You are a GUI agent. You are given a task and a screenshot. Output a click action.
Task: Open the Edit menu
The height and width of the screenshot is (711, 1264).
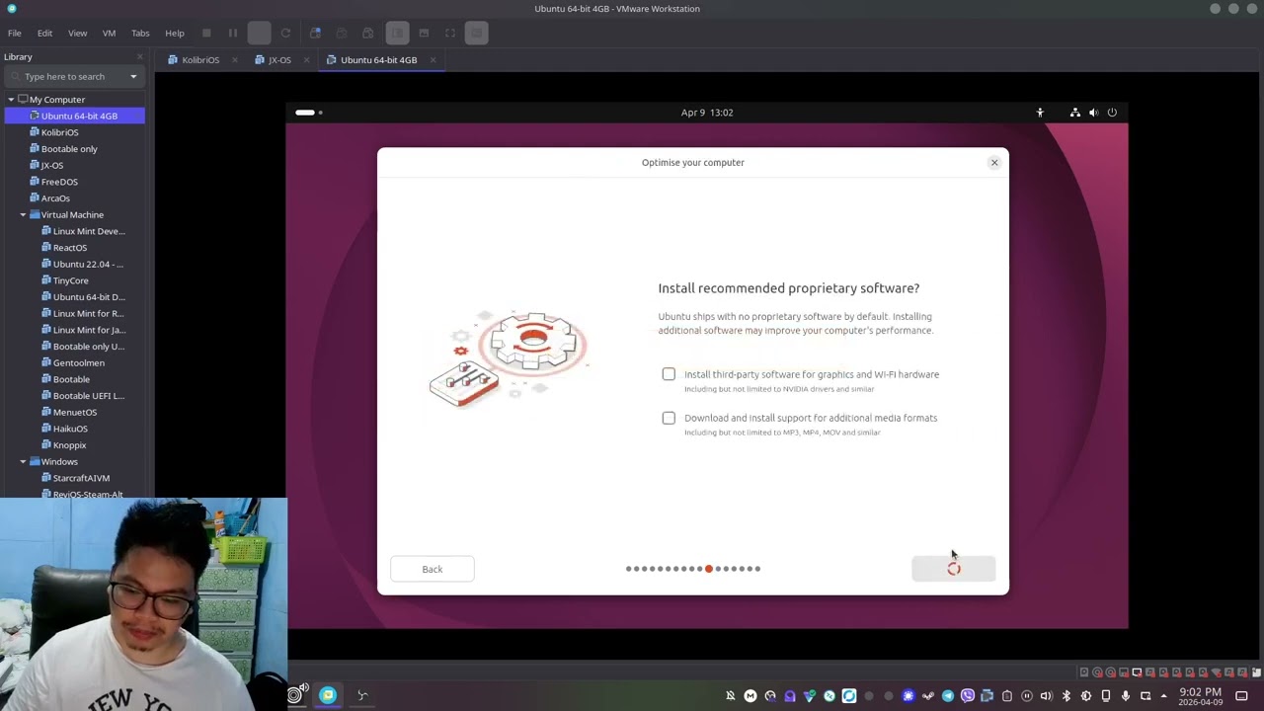tap(44, 33)
